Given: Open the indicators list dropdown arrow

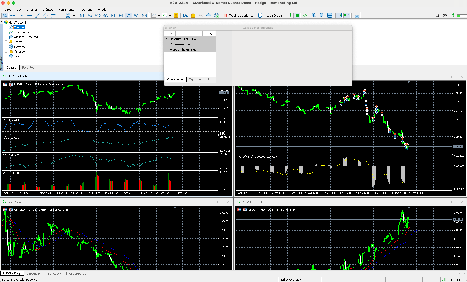Looking at the screenshot, I should (x=159, y=16).
